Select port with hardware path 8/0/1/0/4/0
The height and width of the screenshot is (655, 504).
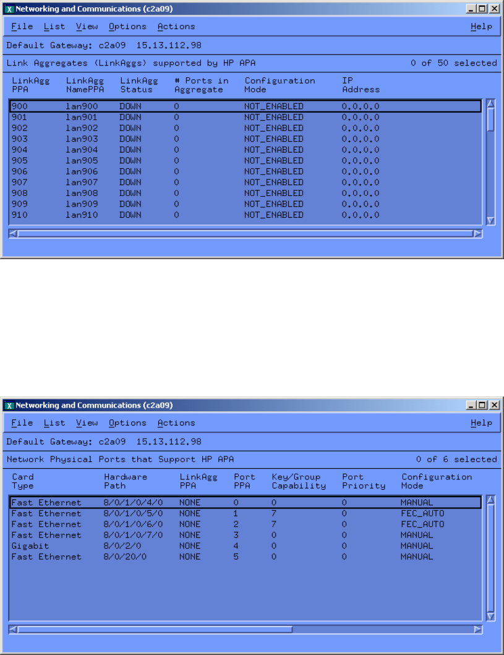click(x=245, y=502)
